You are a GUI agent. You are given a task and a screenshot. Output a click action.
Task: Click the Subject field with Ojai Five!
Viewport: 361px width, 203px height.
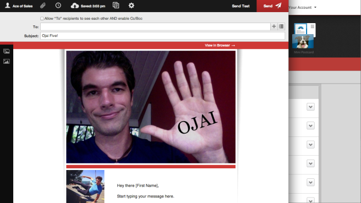pyautogui.click(x=162, y=36)
